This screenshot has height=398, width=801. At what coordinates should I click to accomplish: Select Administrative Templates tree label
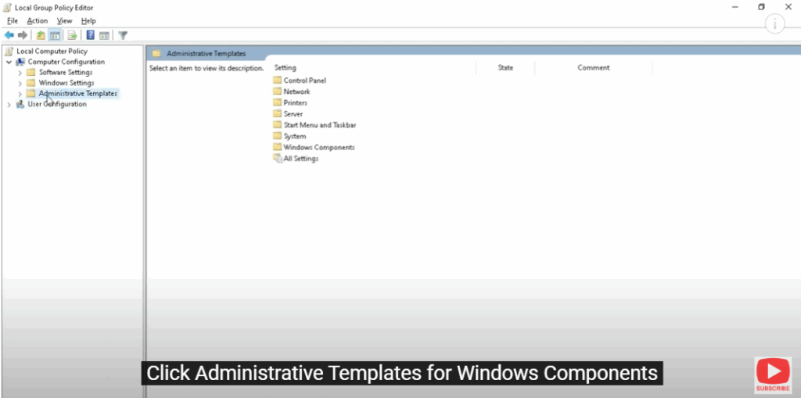(78, 94)
